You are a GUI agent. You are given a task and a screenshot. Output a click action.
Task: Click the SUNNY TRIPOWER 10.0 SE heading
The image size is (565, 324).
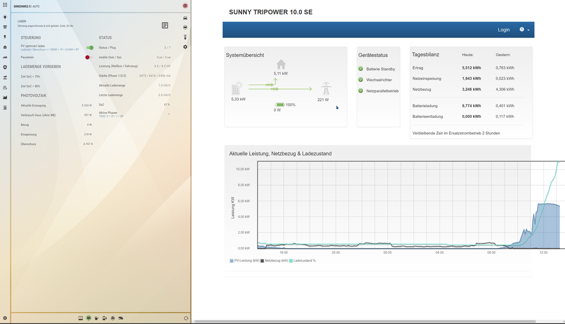271,12
